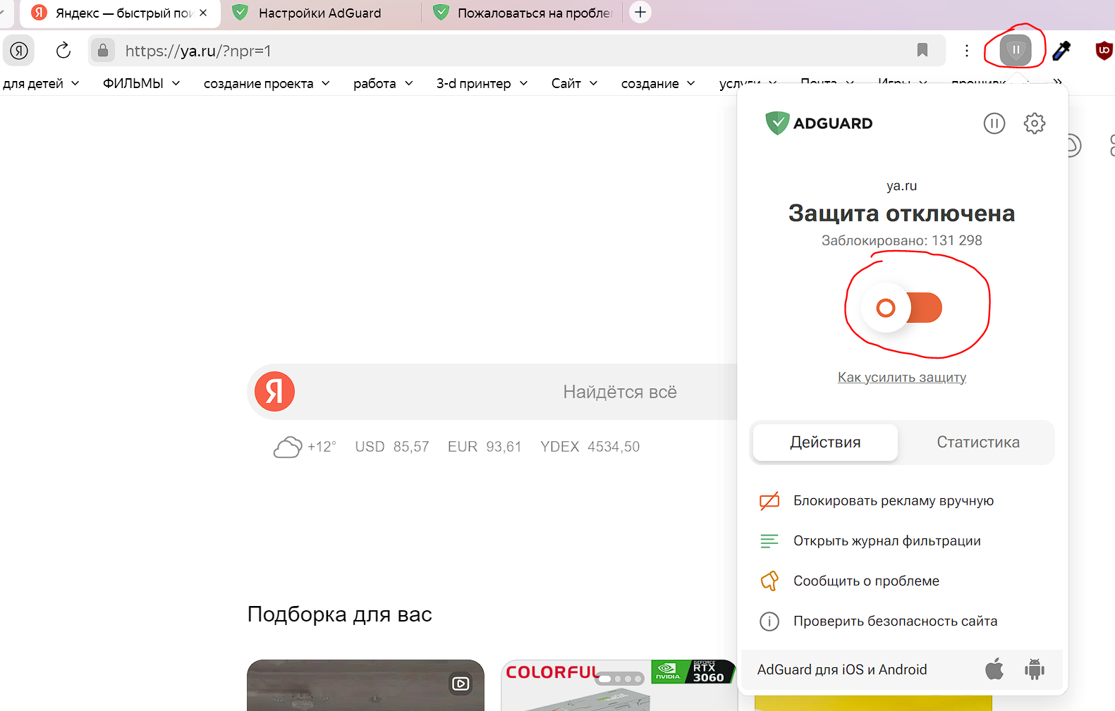
Task: Select the Действия tab in AdGuard popup
Action: [x=825, y=443]
